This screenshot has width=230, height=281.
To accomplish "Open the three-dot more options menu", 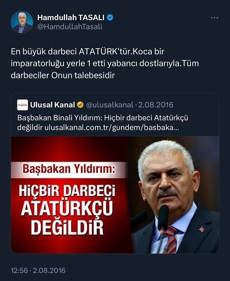I will [x=214, y=18].
